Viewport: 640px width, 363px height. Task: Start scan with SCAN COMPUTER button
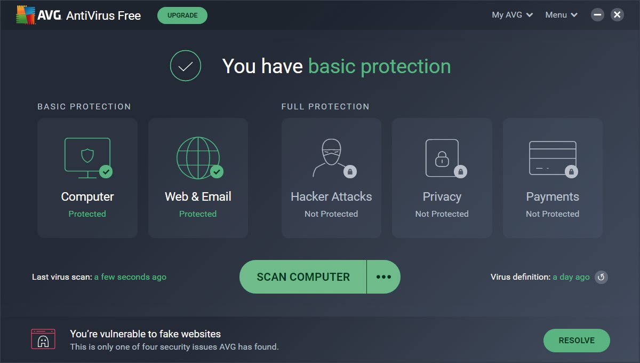tap(303, 277)
